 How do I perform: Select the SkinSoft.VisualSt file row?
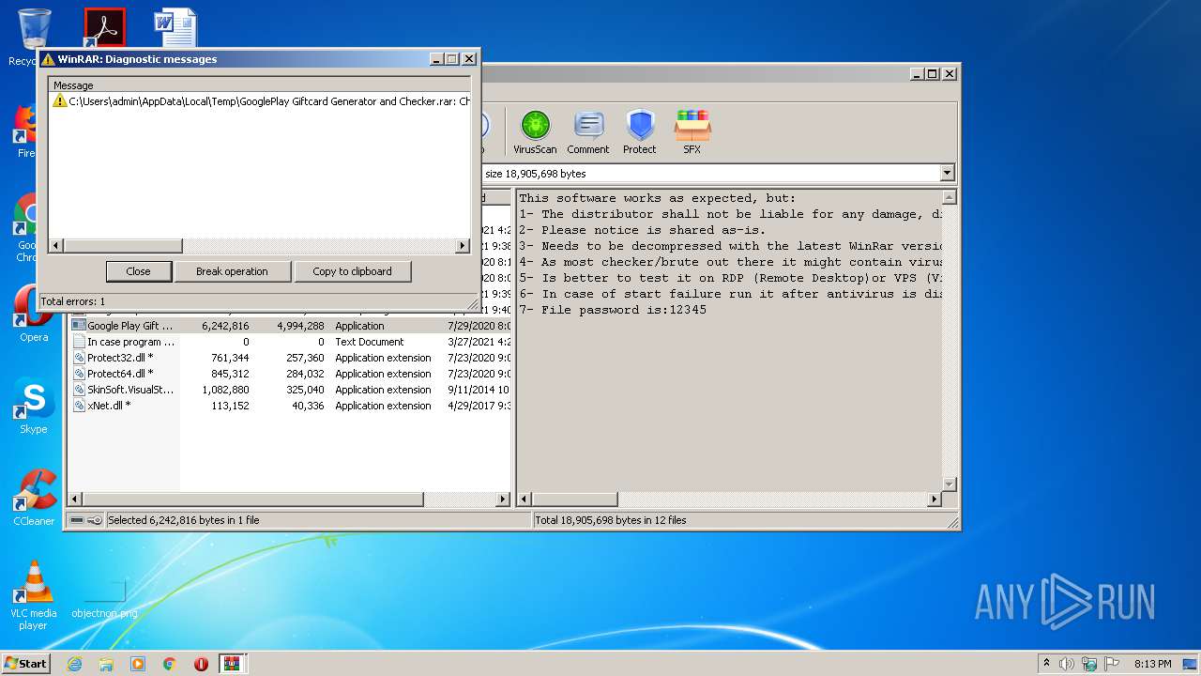pyautogui.click(x=291, y=390)
